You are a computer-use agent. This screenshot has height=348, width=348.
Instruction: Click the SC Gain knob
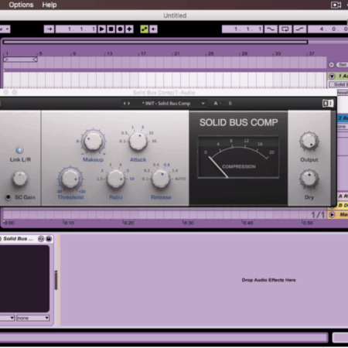coord(20,178)
